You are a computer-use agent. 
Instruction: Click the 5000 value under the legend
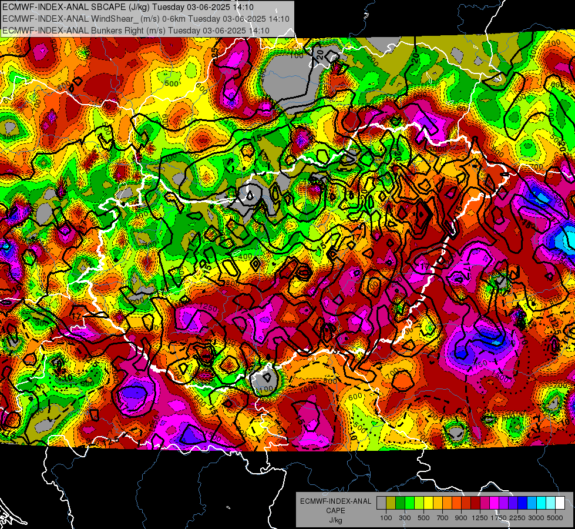(x=555, y=518)
